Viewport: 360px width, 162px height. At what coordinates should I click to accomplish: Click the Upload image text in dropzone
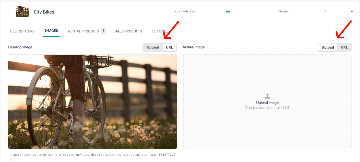(267, 103)
